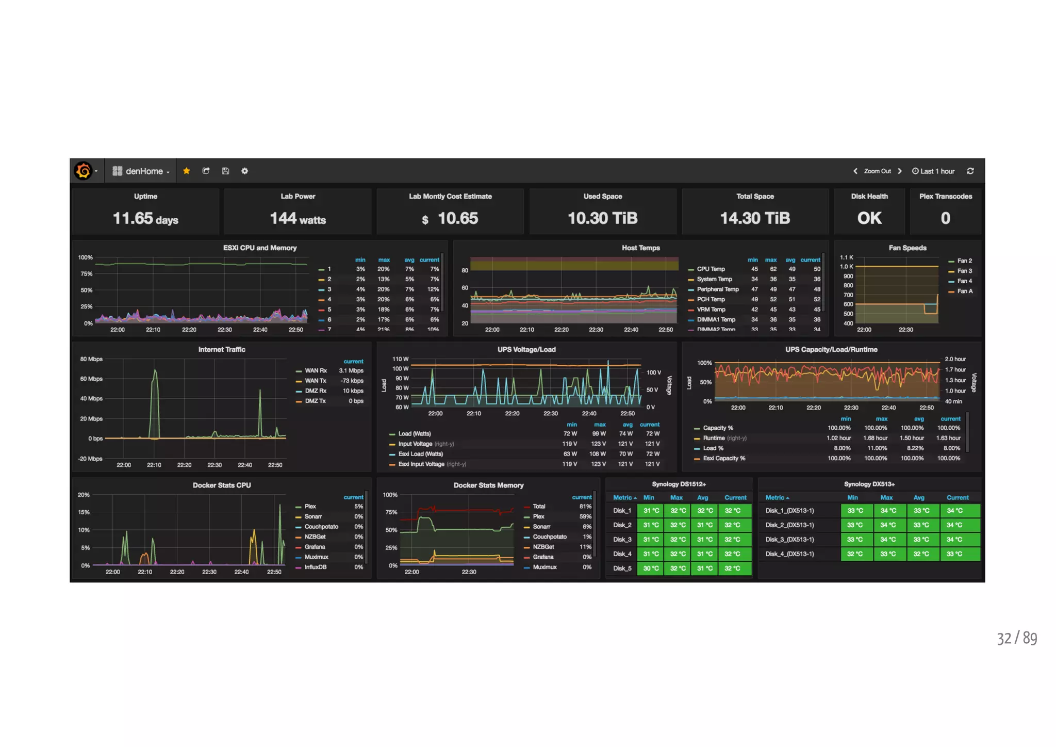Sort Synology DS1512+ table by Max
The width and height of the screenshot is (1056, 747).
click(x=676, y=497)
